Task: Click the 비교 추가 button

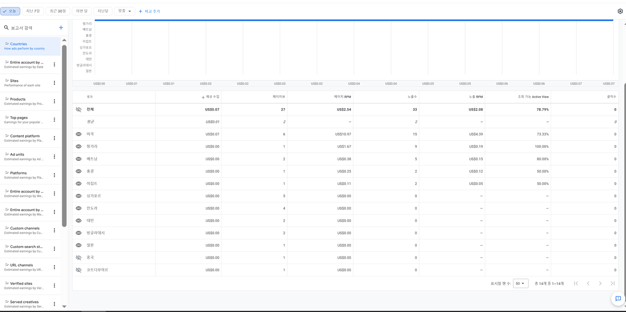Action: (x=149, y=11)
